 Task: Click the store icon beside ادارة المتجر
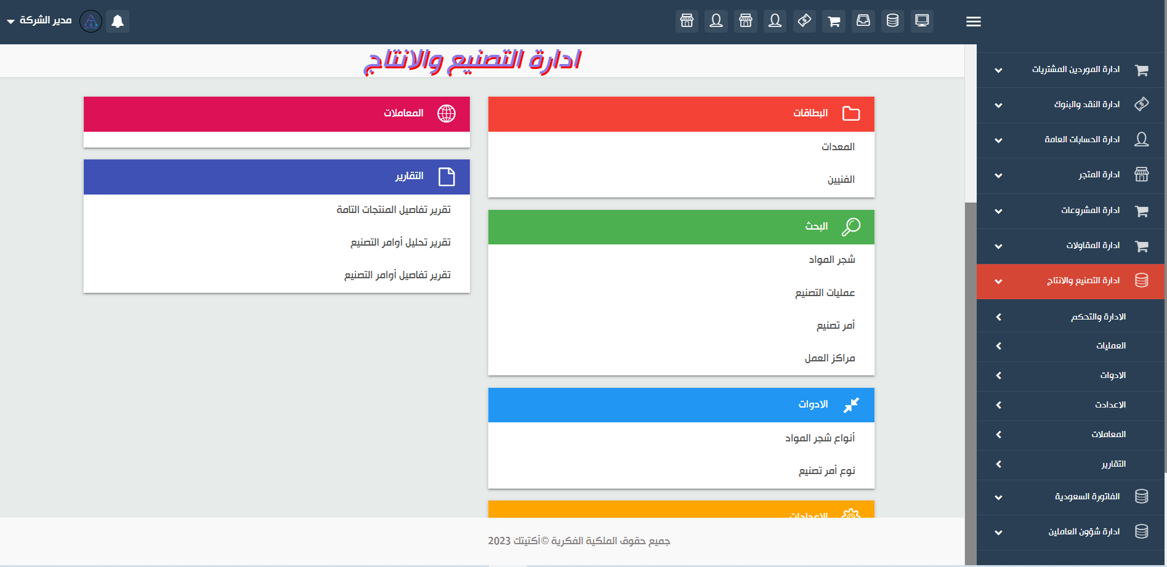coord(1141,175)
